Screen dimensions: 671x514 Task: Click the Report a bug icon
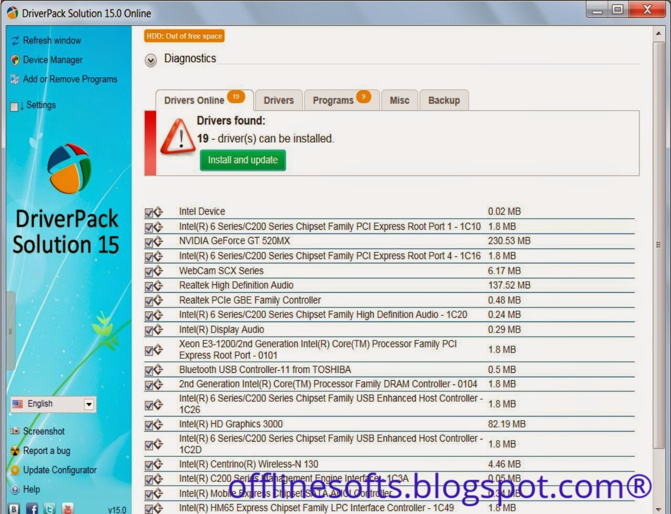[x=15, y=451]
